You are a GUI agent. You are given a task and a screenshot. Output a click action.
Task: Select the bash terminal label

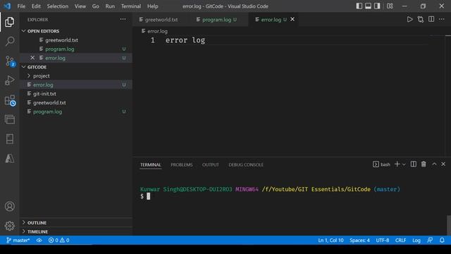(x=381, y=164)
